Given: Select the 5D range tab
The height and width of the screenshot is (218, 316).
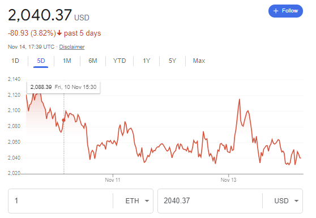Looking at the screenshot, I should (x=41, y=61).
